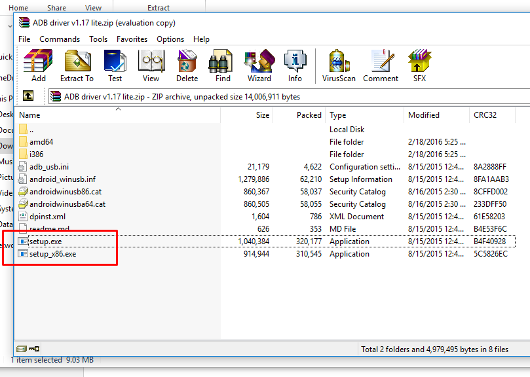Launch the Wizard tool

pyautogui.click(x=259, y=65)
